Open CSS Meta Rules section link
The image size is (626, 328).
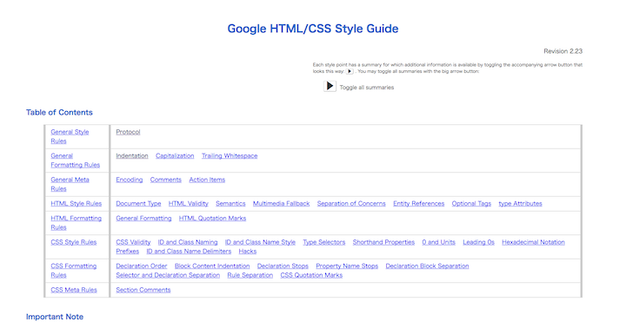pos(74,290)
